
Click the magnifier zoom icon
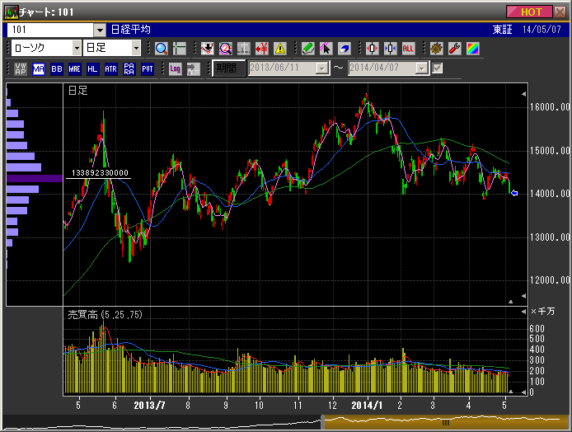(162, 49)
